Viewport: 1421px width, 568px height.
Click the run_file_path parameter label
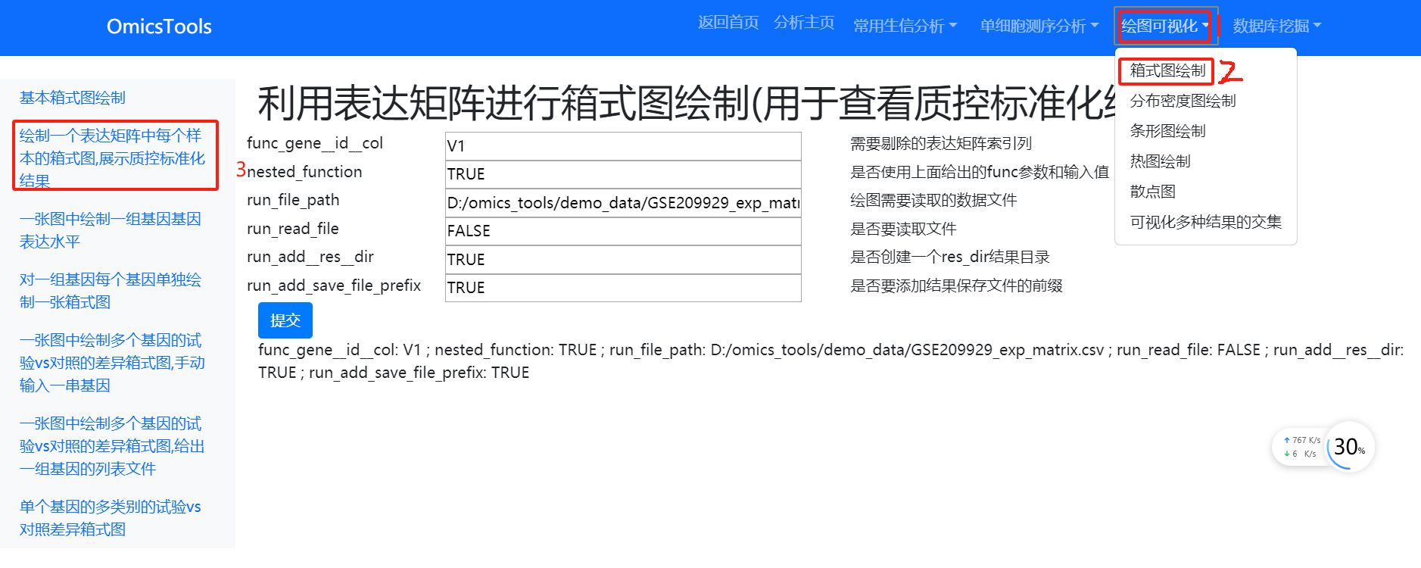pyautogui.click(x=293, y=200)
